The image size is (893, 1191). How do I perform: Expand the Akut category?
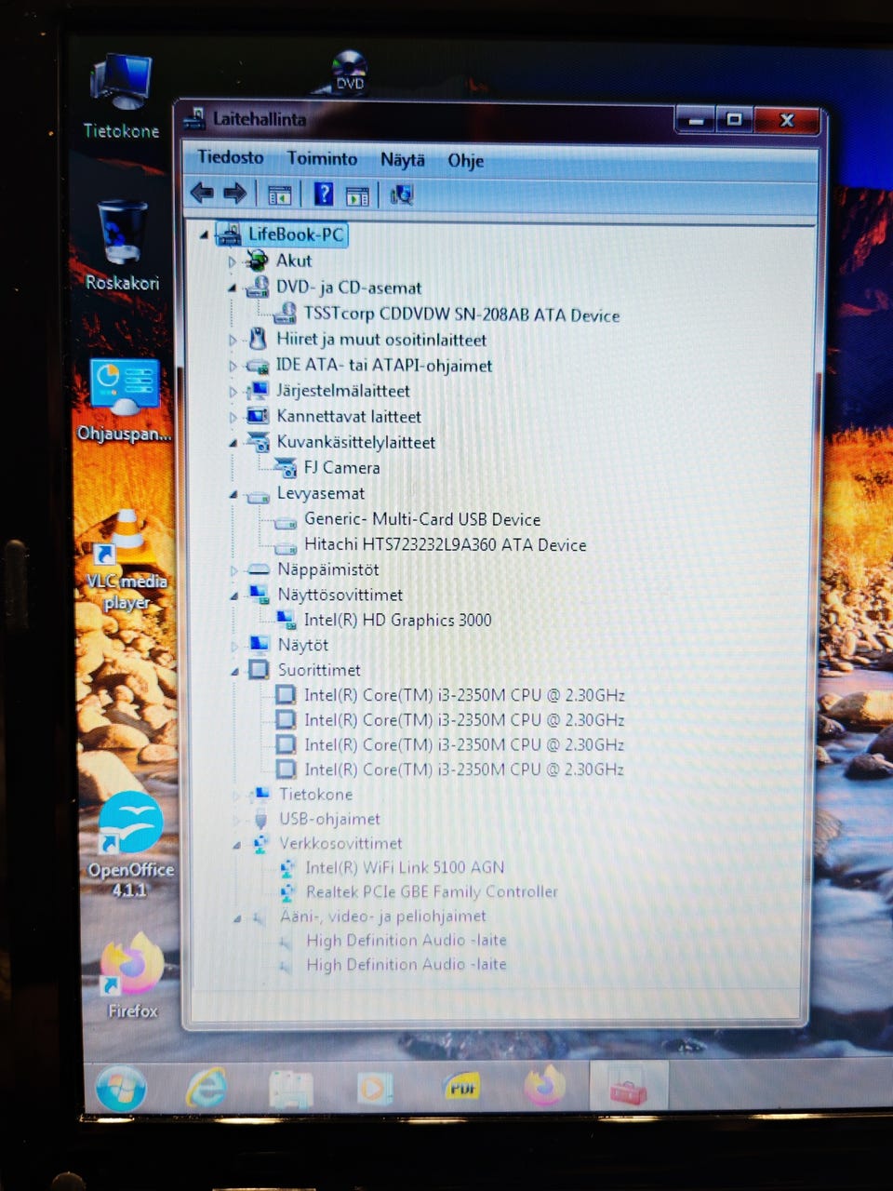point(233,262)
